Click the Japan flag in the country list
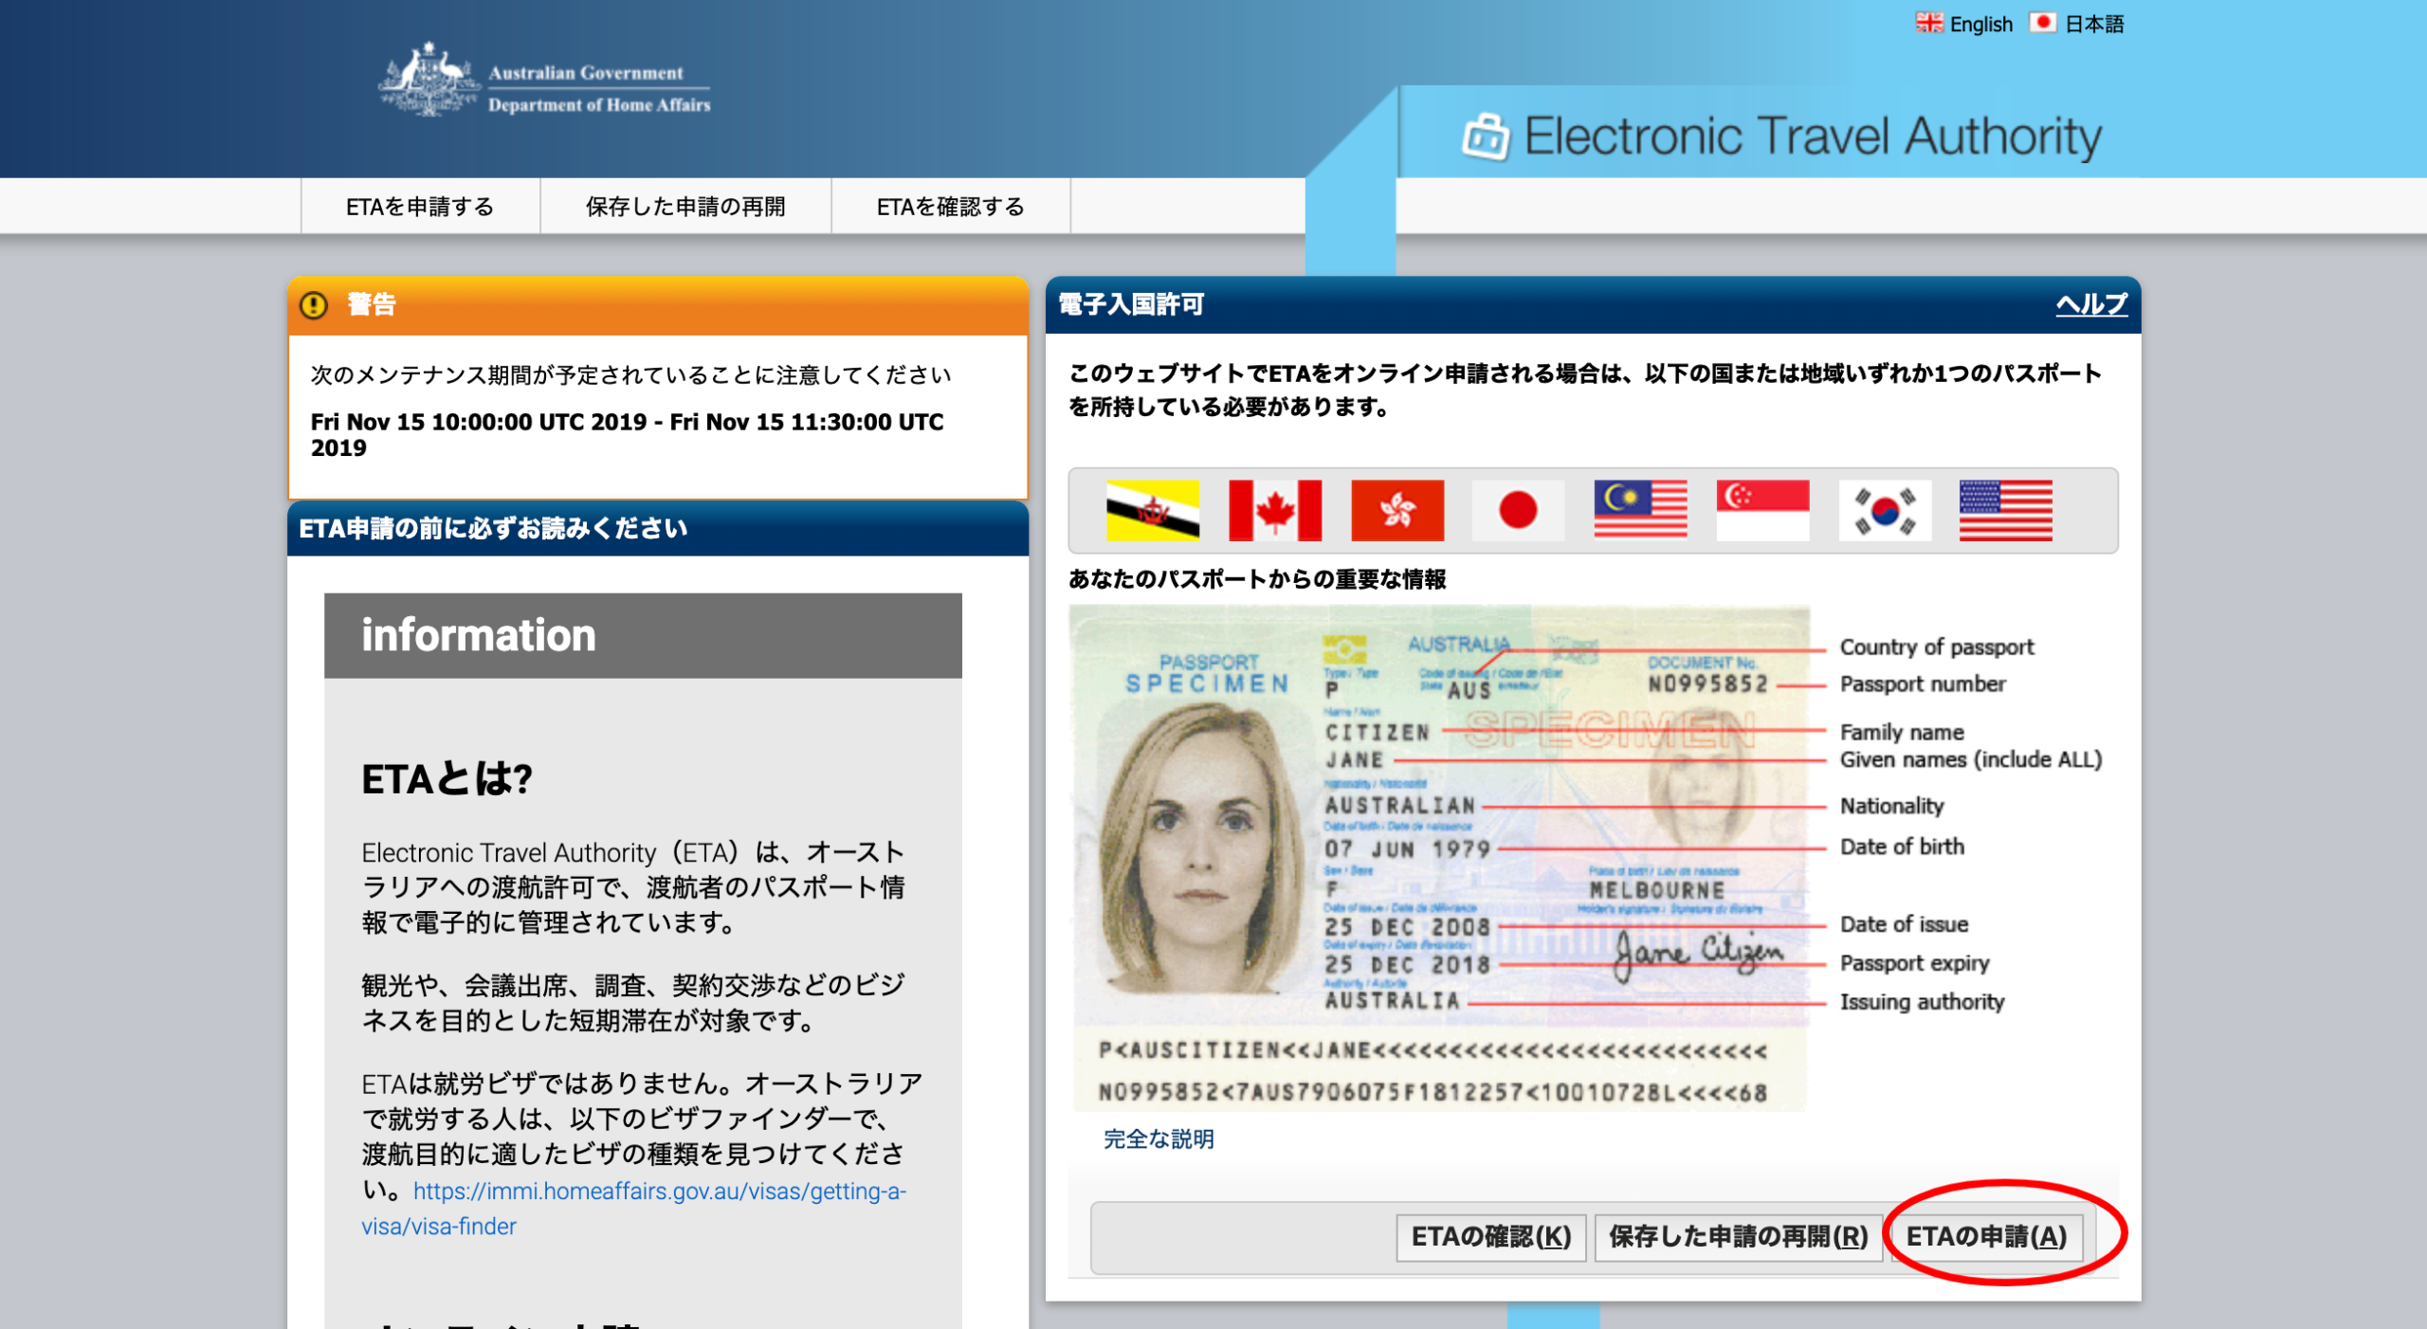The image size is (2427, 1329). click(x=1519, y=510)
